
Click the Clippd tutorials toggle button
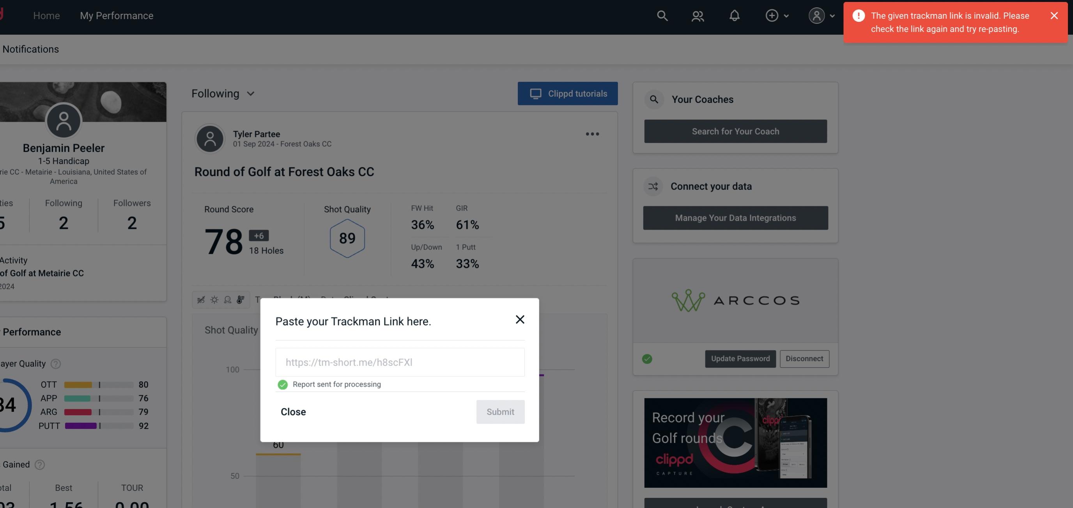click(x=568, y=93)
